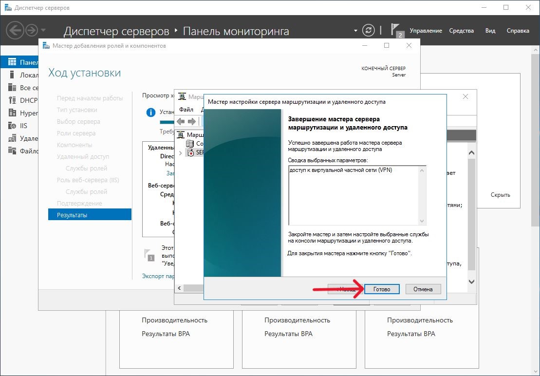The height and width of the screenshot is (376, 540).
Task: Select DHCP icon in sidebar
Action: click(12, 100)
